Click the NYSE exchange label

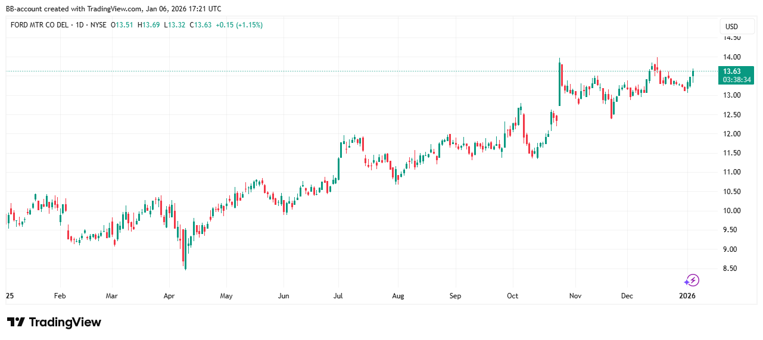99,25
